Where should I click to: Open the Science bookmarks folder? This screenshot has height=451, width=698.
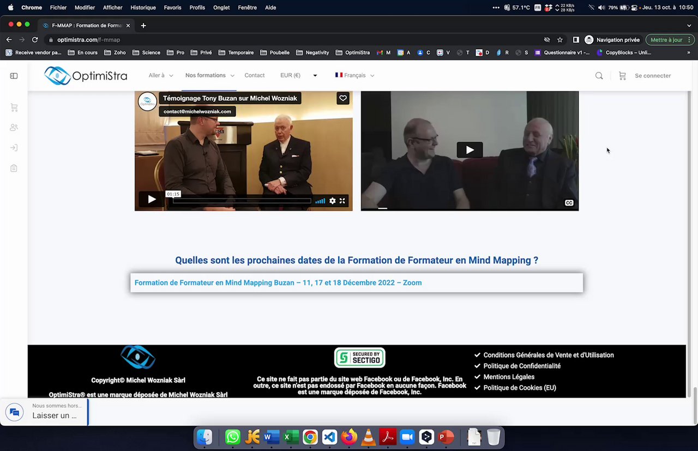[x=146, y=52]
